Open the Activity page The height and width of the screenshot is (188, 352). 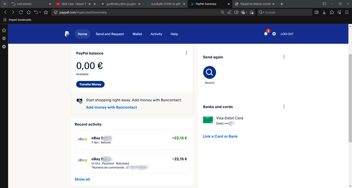(156, 34)
